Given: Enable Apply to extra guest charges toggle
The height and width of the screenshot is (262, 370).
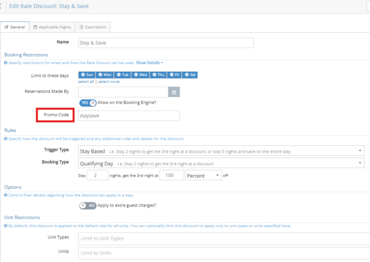Looking at the screenshot, I should 87,206.
